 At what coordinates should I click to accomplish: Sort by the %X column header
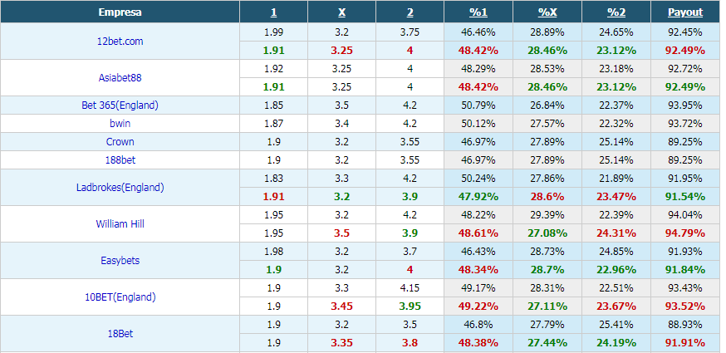pos(547,12)
